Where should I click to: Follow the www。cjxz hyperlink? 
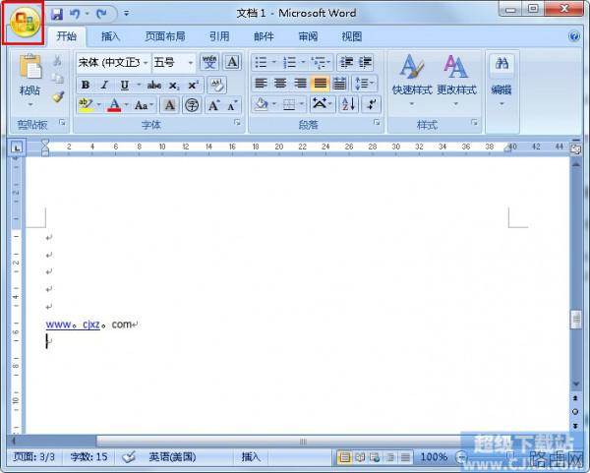tap(73, 325)
